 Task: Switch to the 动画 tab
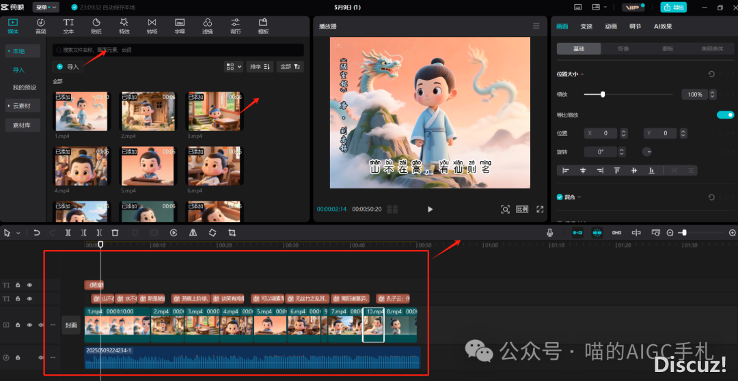[611, 27]
